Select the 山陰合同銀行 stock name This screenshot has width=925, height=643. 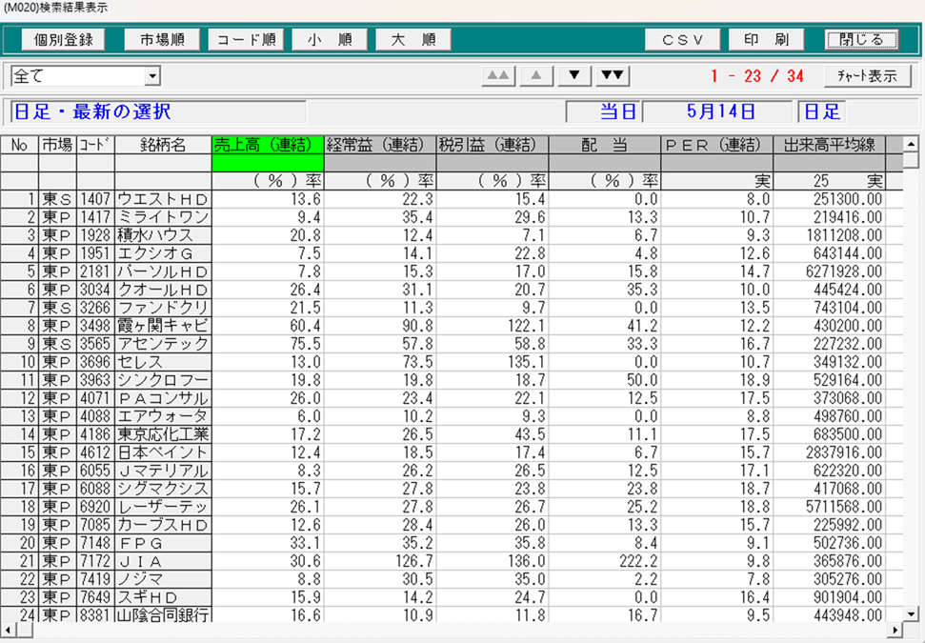click(164, 614)
